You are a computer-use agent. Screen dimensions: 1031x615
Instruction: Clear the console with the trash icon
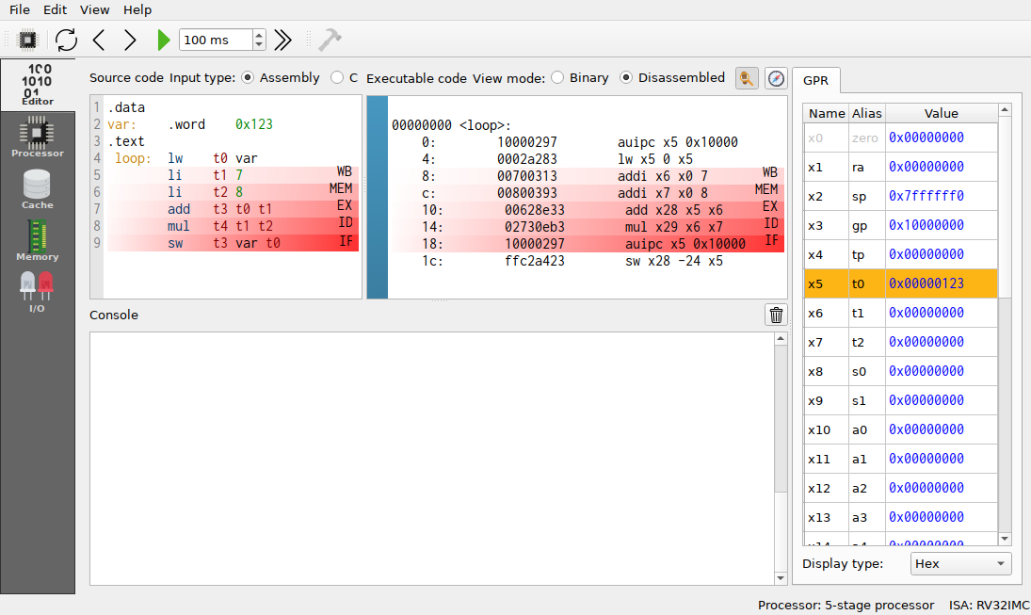point(776,316)
